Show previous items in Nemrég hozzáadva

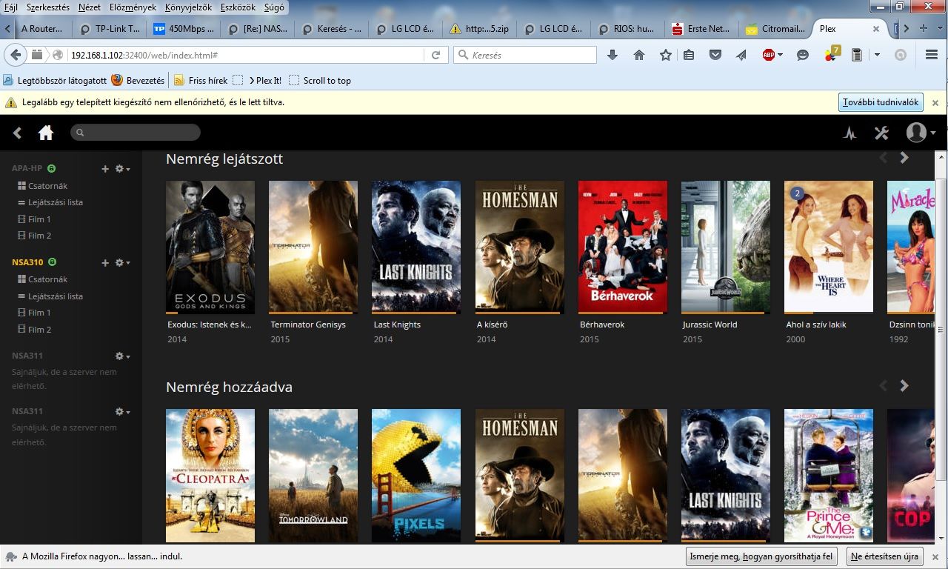[x=883, y=386]
